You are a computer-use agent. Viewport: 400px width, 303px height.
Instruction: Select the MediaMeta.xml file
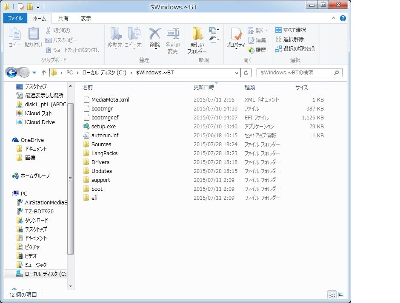pos(110,99)
